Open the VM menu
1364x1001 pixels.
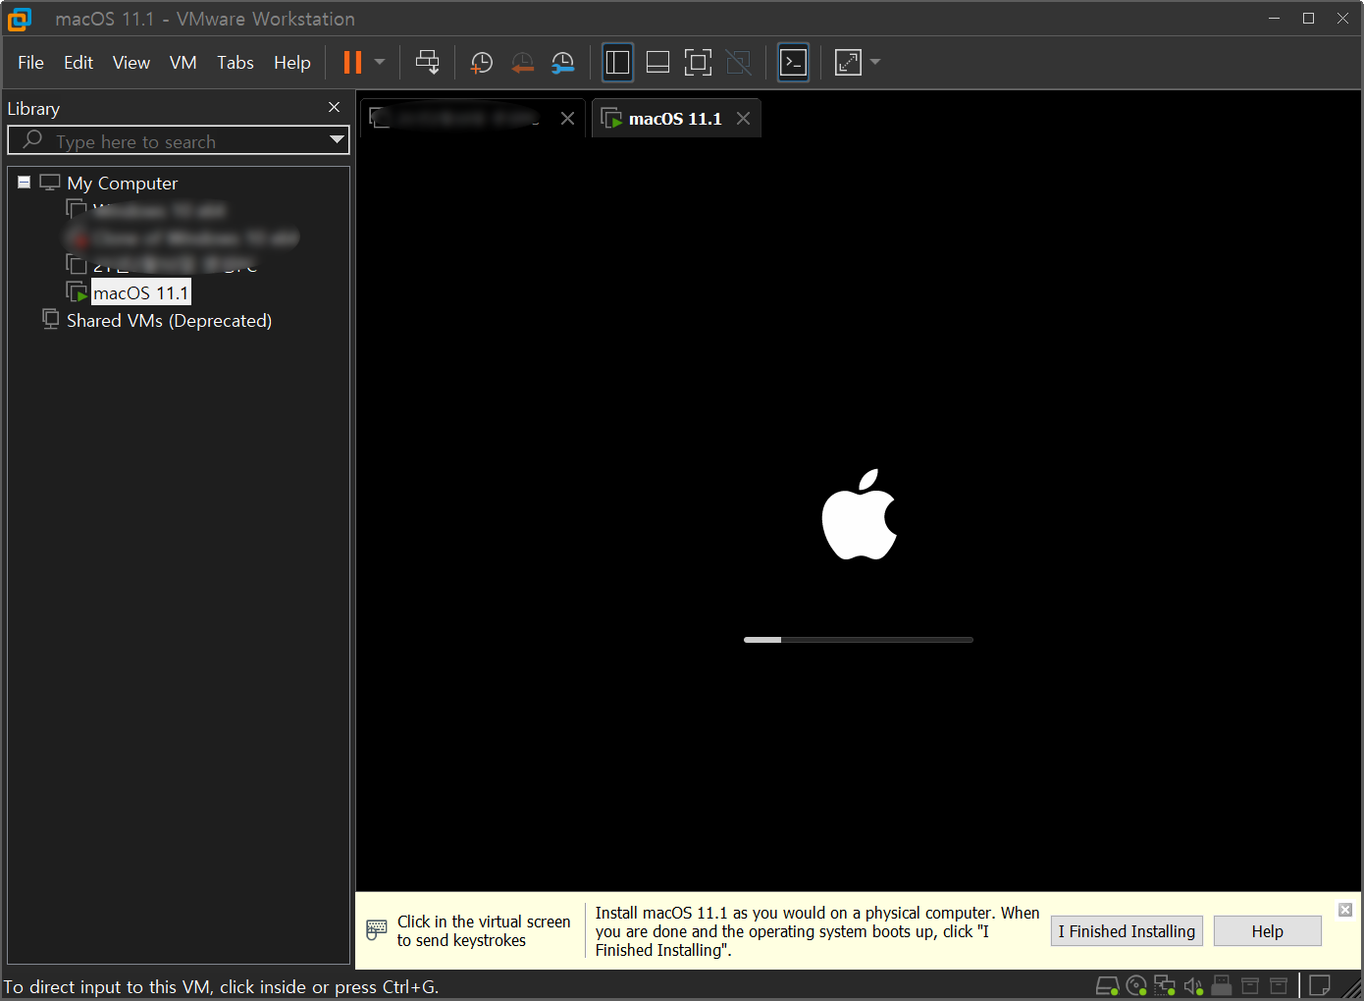point(184,63)
